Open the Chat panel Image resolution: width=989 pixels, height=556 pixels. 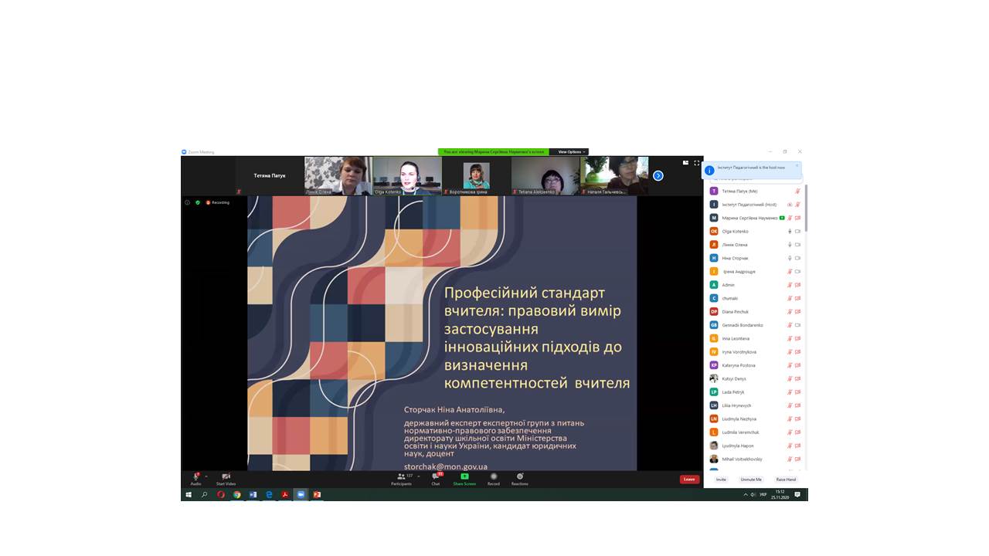click(x=436, y=477)
